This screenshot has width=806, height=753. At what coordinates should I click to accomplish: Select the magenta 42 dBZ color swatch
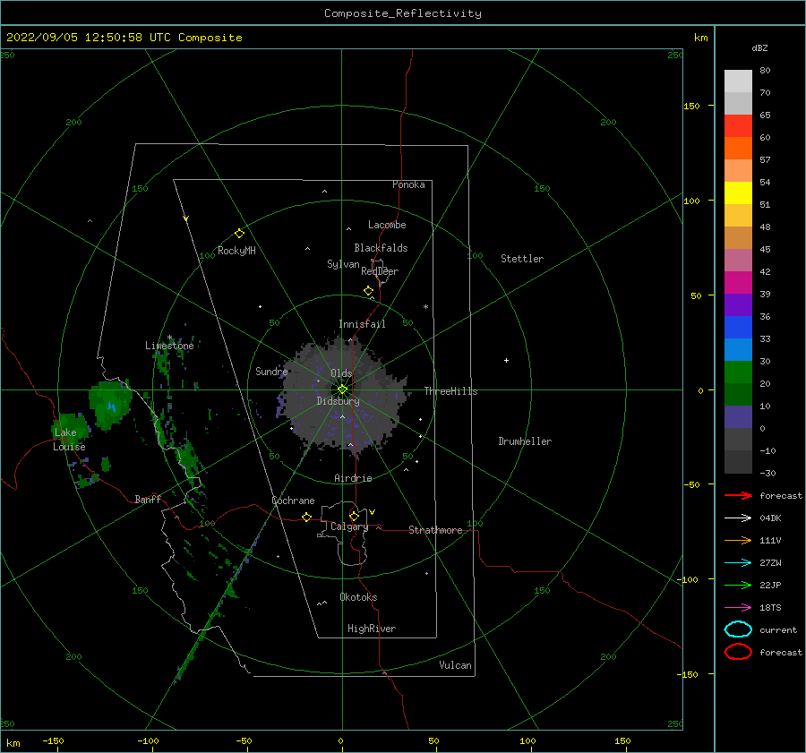(738, 282)
